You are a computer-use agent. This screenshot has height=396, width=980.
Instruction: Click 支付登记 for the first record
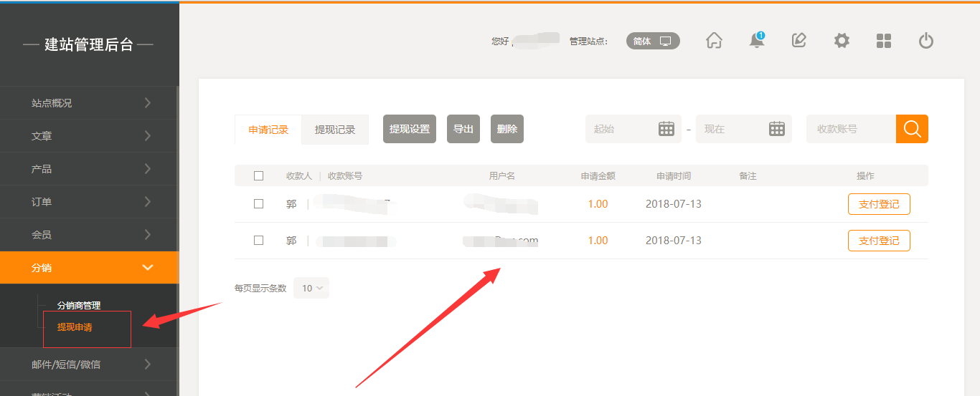pos(879,204)
